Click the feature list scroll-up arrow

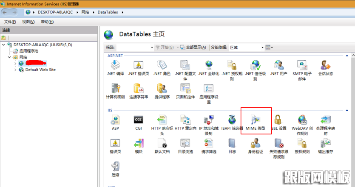(x=353, y=56)
